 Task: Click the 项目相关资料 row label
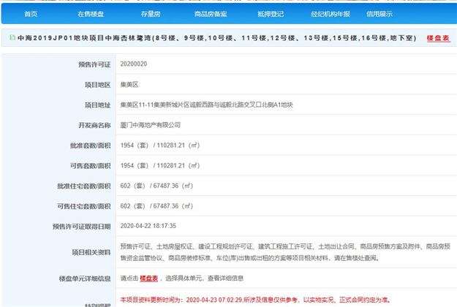pos(91,252)
